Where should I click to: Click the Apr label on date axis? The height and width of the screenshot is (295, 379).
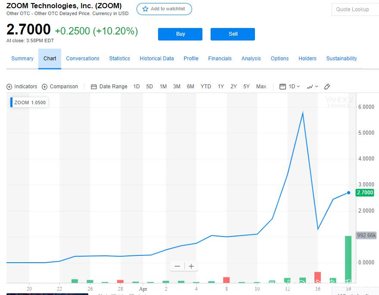pos(143,289)
